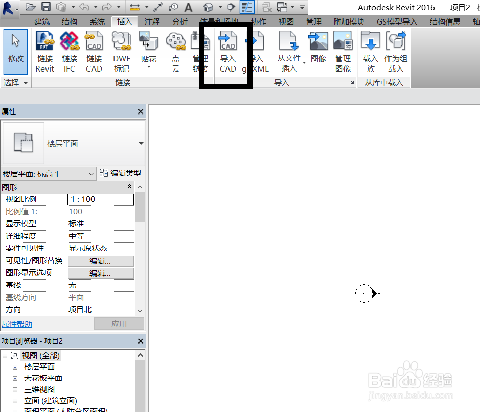
Task: Click Edit button for Graphic Display Options
Action: pos(100,273)
